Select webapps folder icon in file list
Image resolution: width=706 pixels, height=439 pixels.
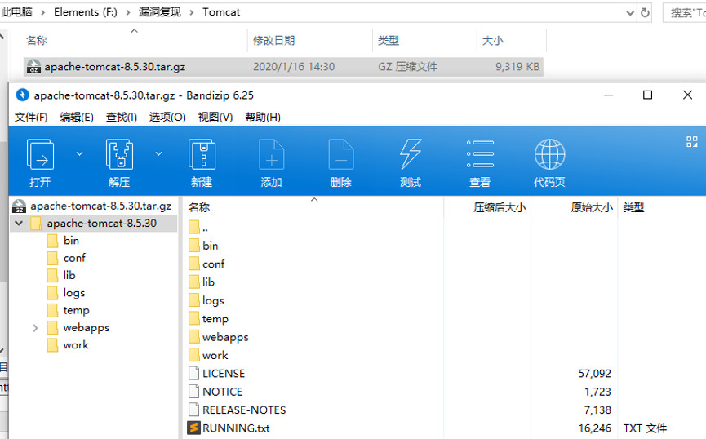click(x=194, y=337)
